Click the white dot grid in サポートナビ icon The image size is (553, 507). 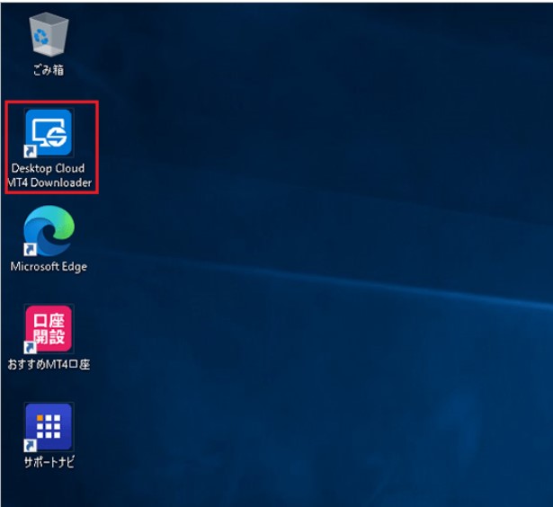click(49, 424)
